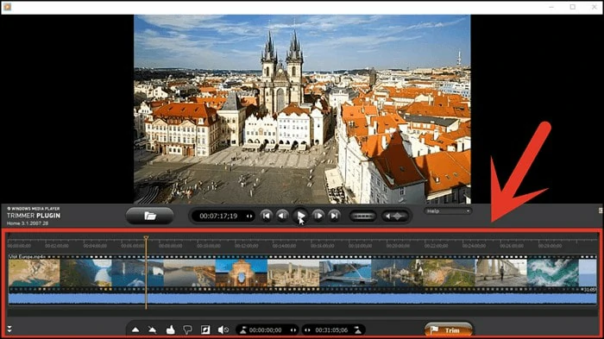Screen dimensions: 604x339
Task: Click the orange Trim button
Action: coord(449,330)
